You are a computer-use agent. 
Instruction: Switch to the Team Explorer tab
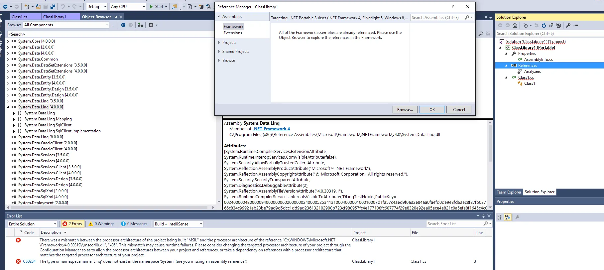[509, 192]
